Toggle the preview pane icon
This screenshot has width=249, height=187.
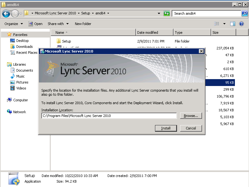pyautogui.click(x=233, y=24)
